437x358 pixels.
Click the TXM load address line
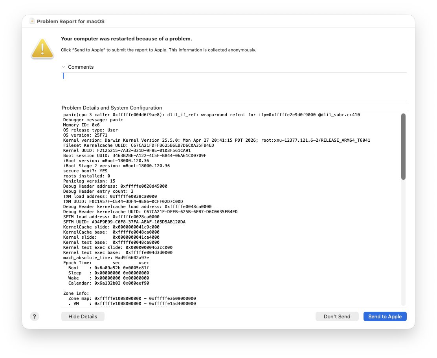(x=110, y=196)
